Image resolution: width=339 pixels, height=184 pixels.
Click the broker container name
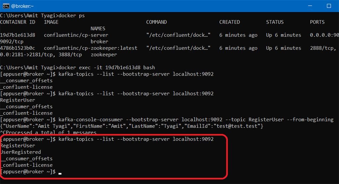click(99, 41)
